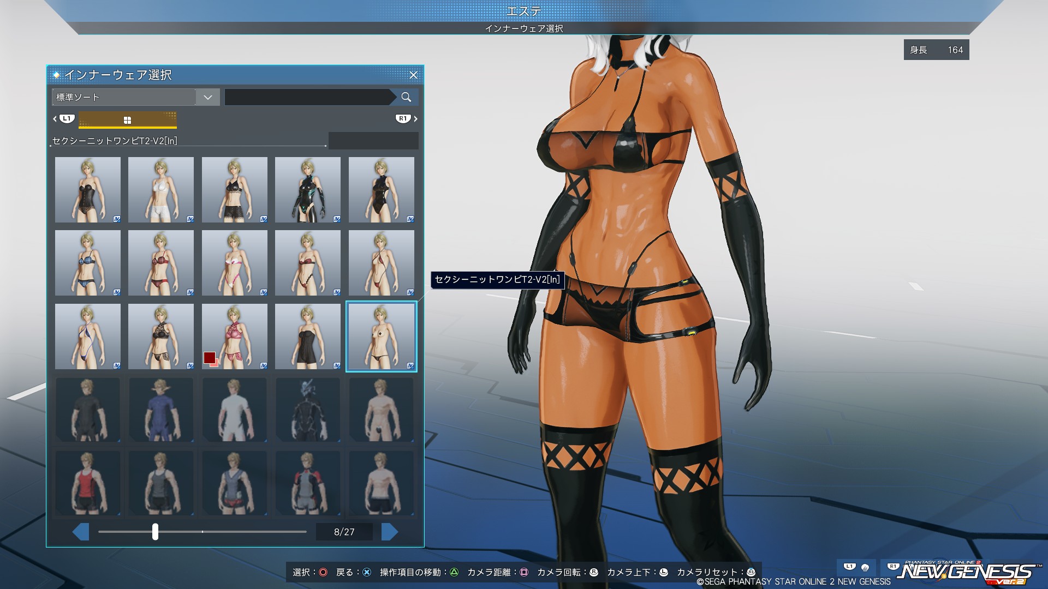1048x589 pixels.
Task: Click the search magnifier icon
Action: (x=406, y=97)
